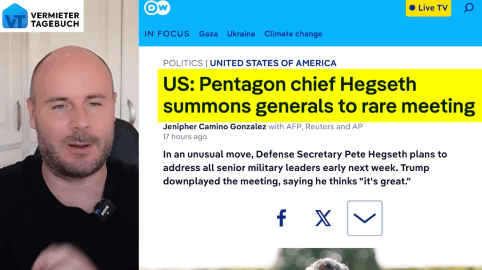Open the POLITICS category link
Viewport: 482px width, 270px height.
[x=183, y=63]
